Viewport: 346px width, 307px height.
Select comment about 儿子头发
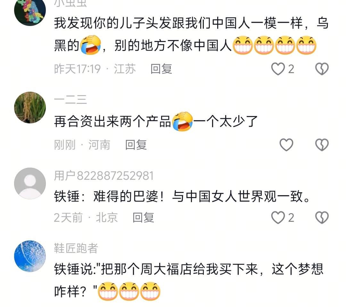pyautogui.click(x=191, y=34)
